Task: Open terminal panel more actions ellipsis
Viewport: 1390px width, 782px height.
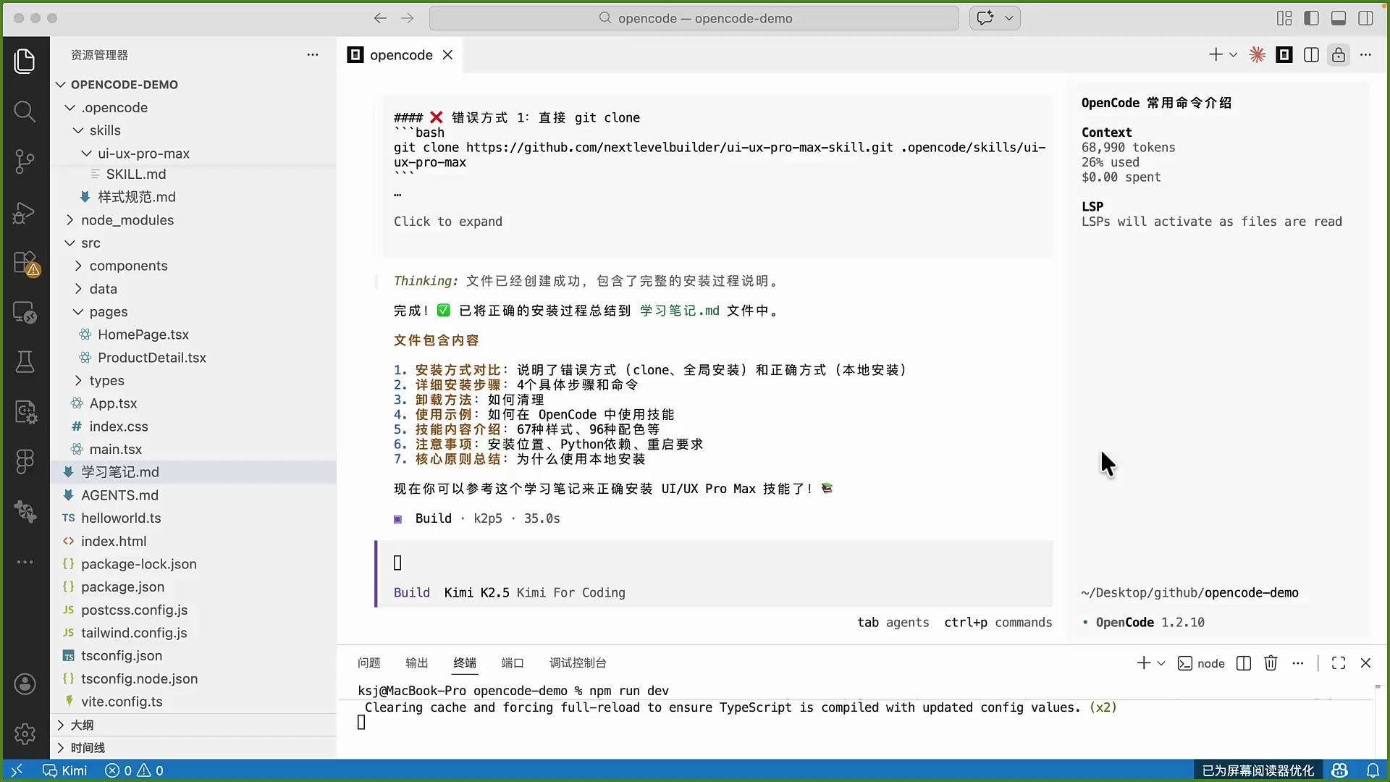Action: (x=1298, y=663)
